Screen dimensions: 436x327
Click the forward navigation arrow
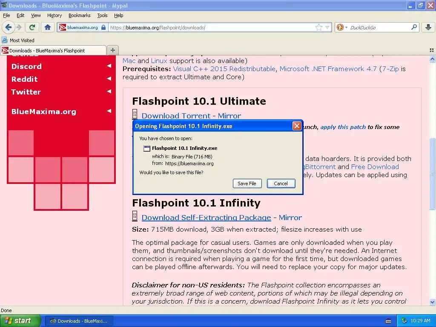19,27
